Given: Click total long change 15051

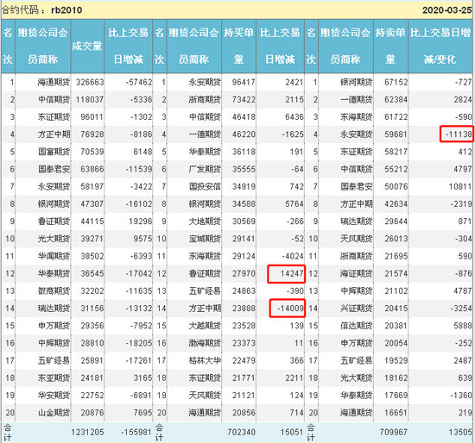Looking at the screenshot, I should coord(292,433).
